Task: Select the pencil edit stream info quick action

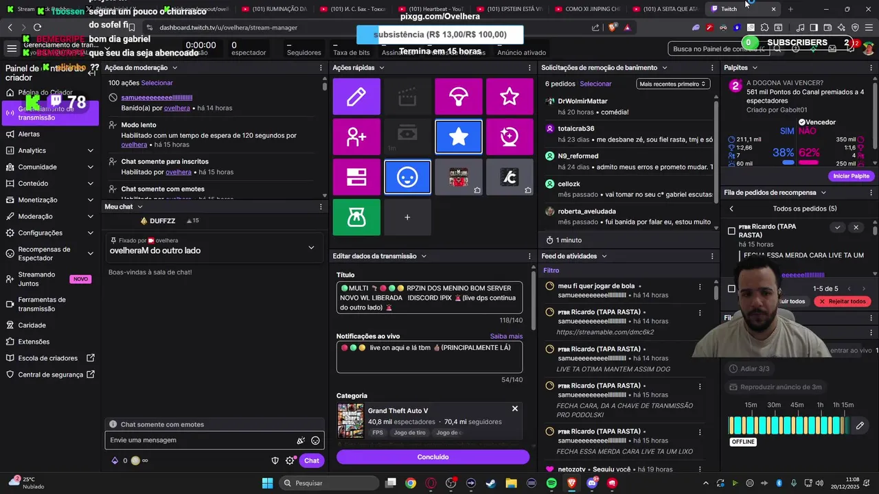Action: pyautogui.click(x=356, y=97)
